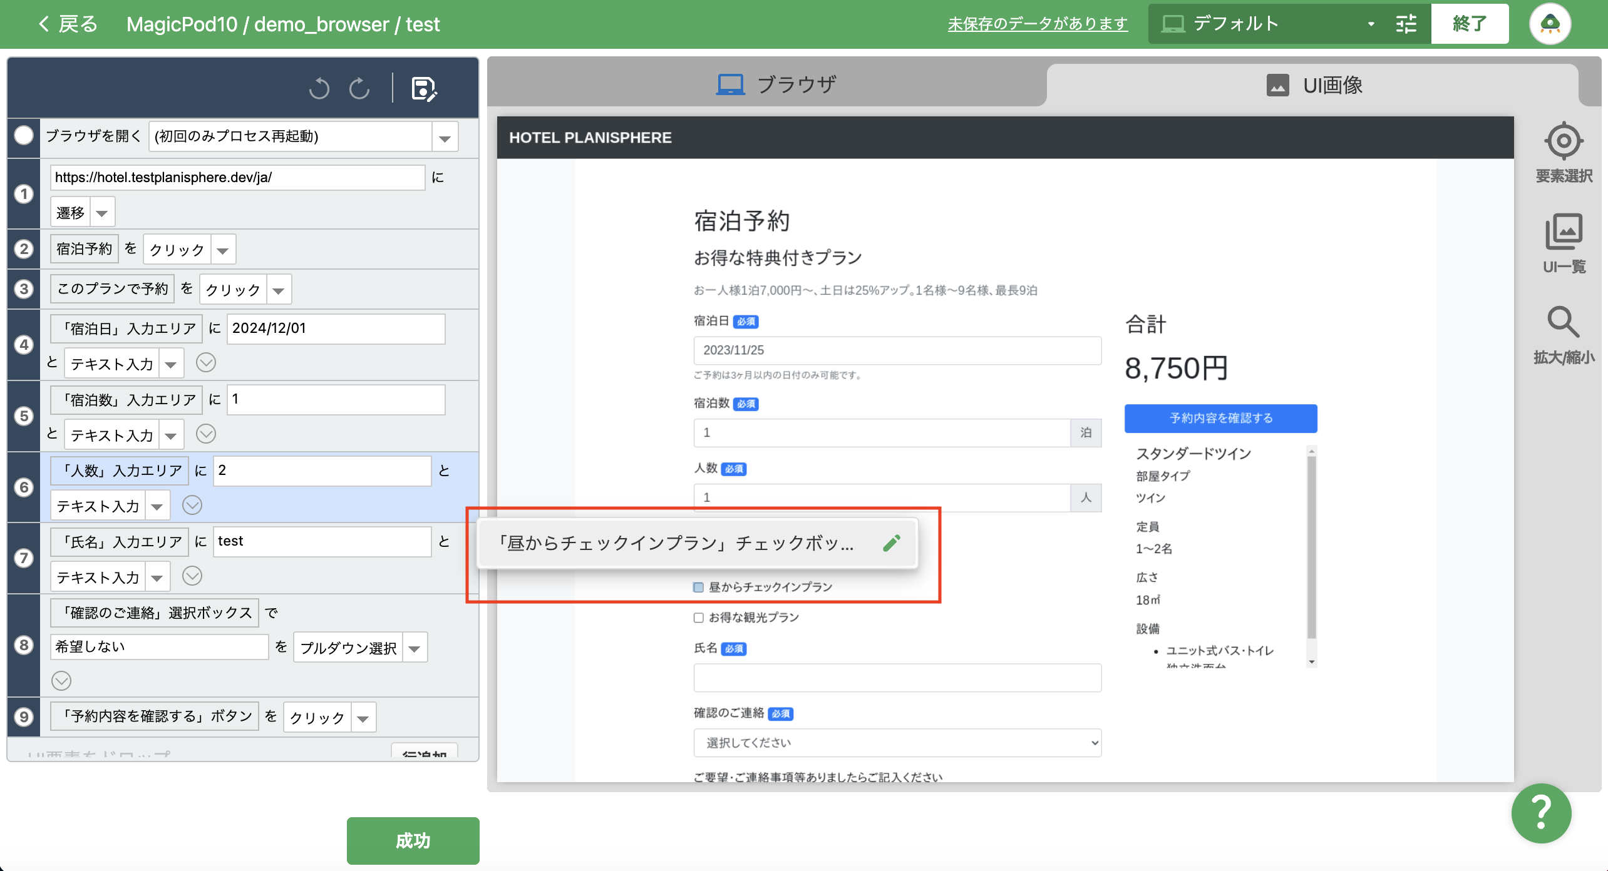
Task: Click the test value field in step 7
Action: coord(322,542)
